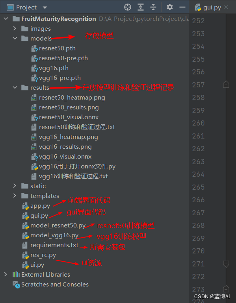Select the images folder icon
Viewport: 236px width, 303px height.
[25, 29]
